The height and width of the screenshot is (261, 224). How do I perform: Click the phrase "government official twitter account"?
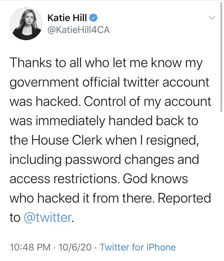(x=109, y=83)
